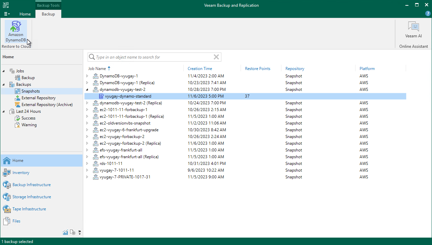Click the Jobs gear icon in tree
The image size is (432, 245).
(12, 71)
